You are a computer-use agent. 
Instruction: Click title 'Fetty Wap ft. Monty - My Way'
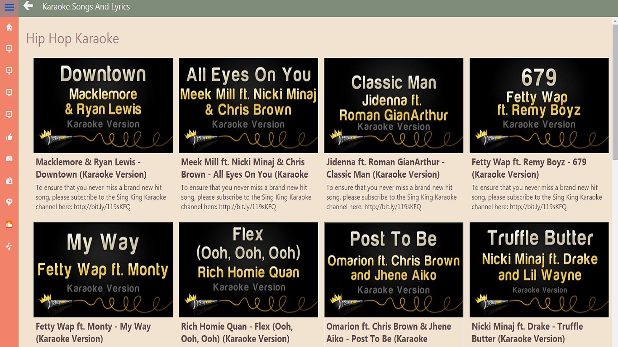(93, 333)
